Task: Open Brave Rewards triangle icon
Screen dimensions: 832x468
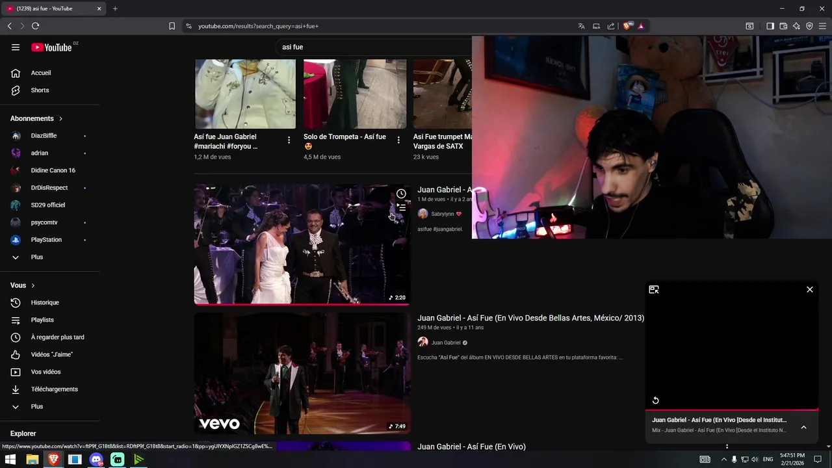Action: tap(641, 26)
